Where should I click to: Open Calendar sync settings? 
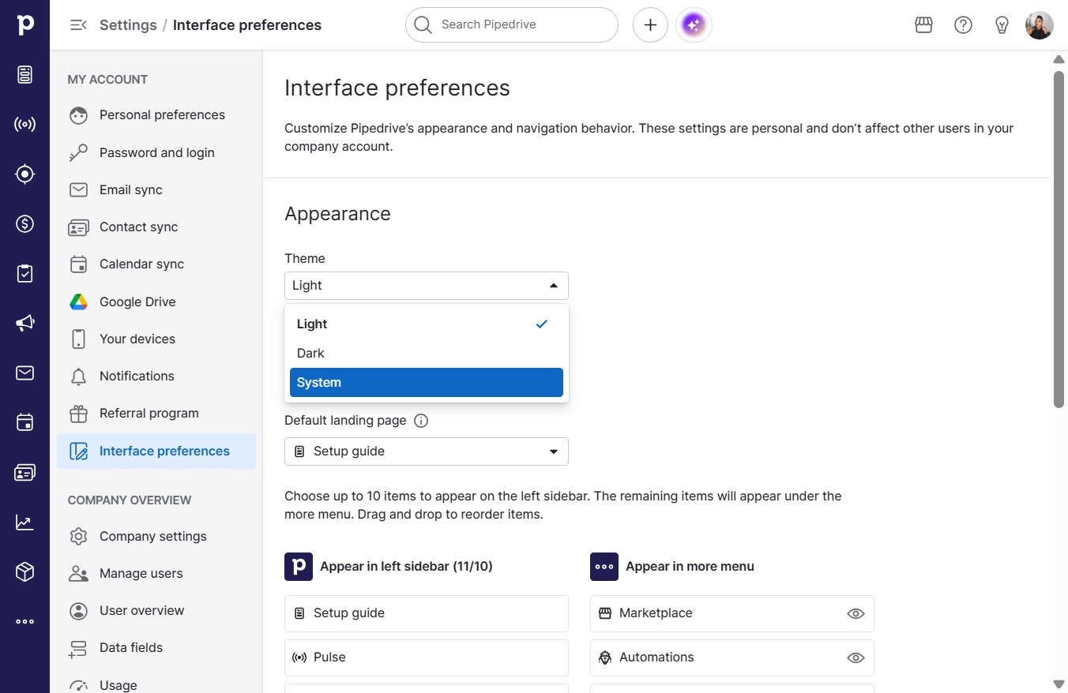(x=156, y=264)
